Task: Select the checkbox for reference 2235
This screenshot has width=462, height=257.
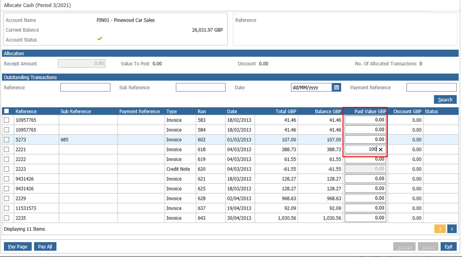Action: point(7,218)
